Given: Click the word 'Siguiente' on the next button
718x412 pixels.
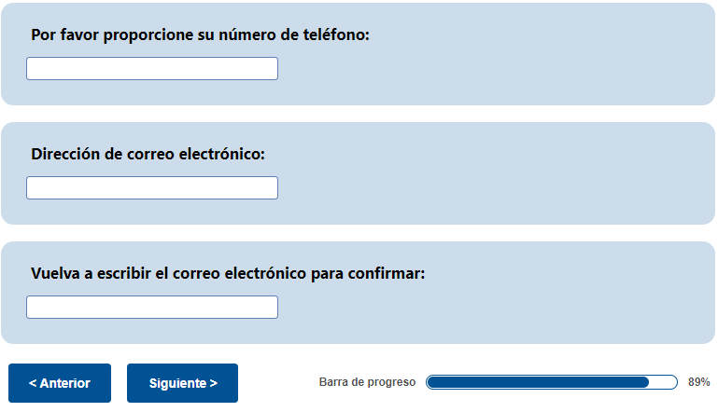Looking at the screenshot, I should tap(177, 383).
